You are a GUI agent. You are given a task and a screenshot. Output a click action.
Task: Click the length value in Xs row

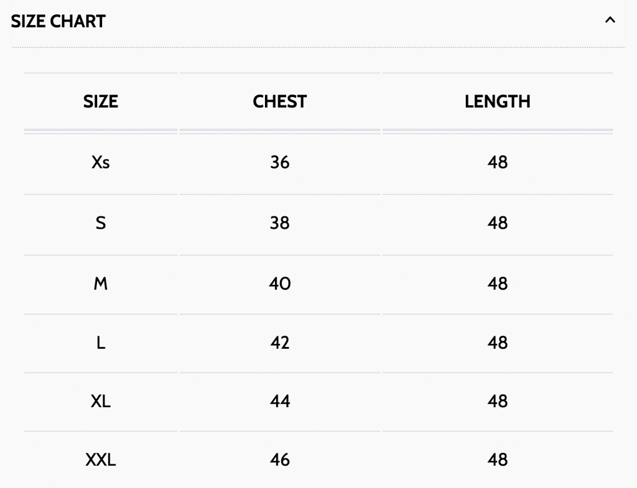tap(498, 162)
